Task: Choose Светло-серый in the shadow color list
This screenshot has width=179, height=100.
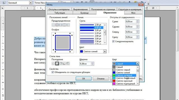Action: pos(124,70)
